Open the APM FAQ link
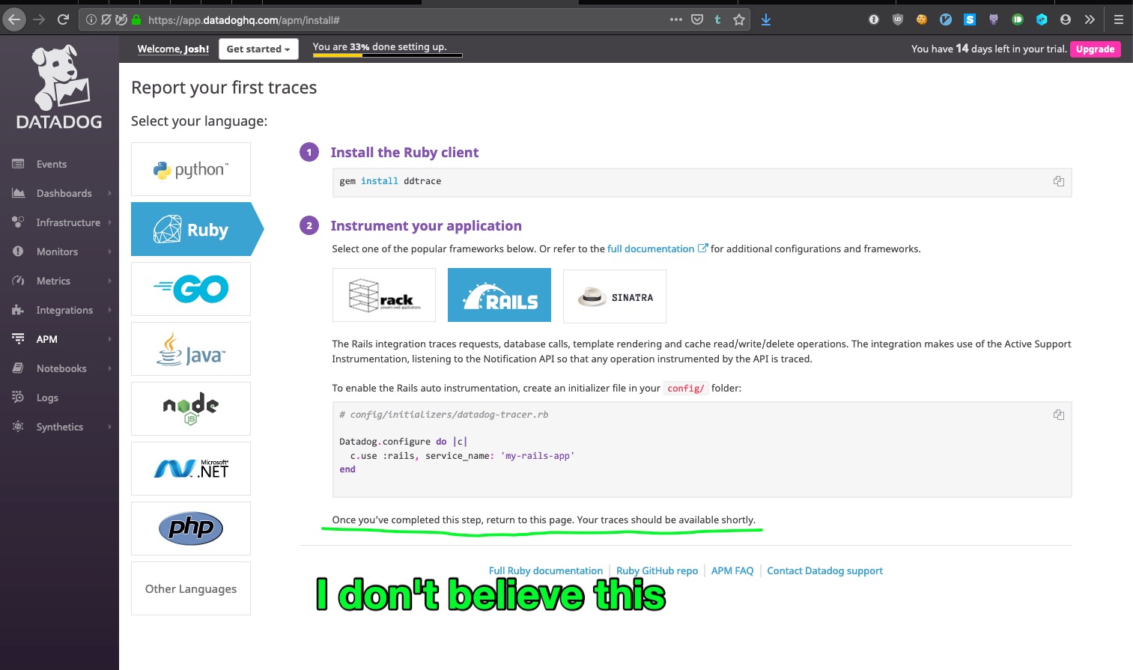This screenshot has height=670, width=1133. (x=732, y=570)
